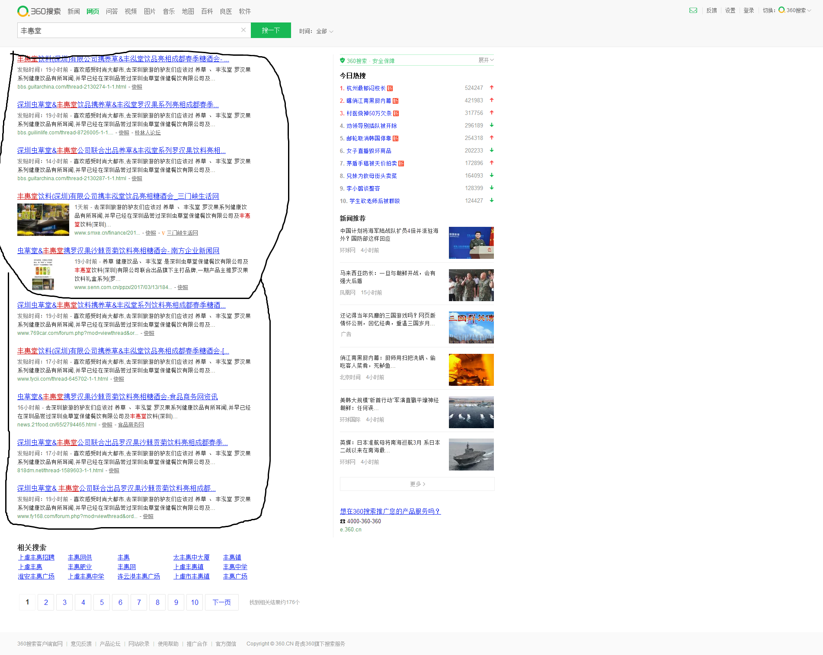Go to results page 5
823x655 pixels.
click(102, 602)
